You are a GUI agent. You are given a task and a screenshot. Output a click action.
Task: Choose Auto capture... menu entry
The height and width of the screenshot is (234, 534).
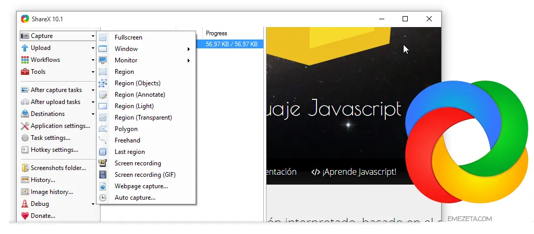[x=146, y=198]
